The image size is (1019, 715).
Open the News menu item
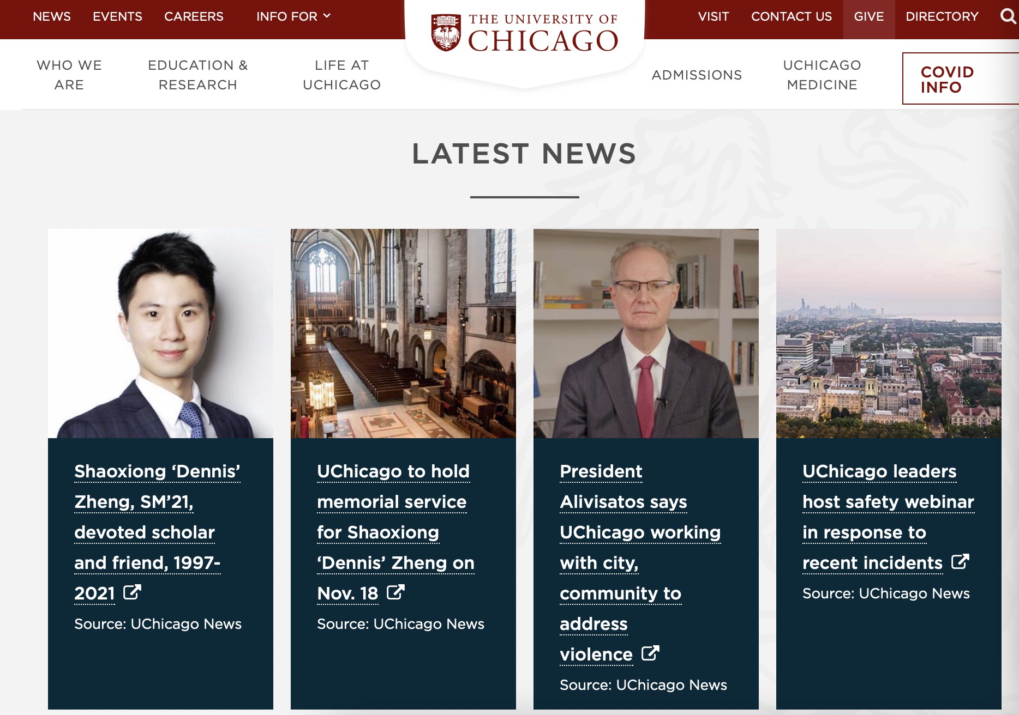(x=52, y=16)
